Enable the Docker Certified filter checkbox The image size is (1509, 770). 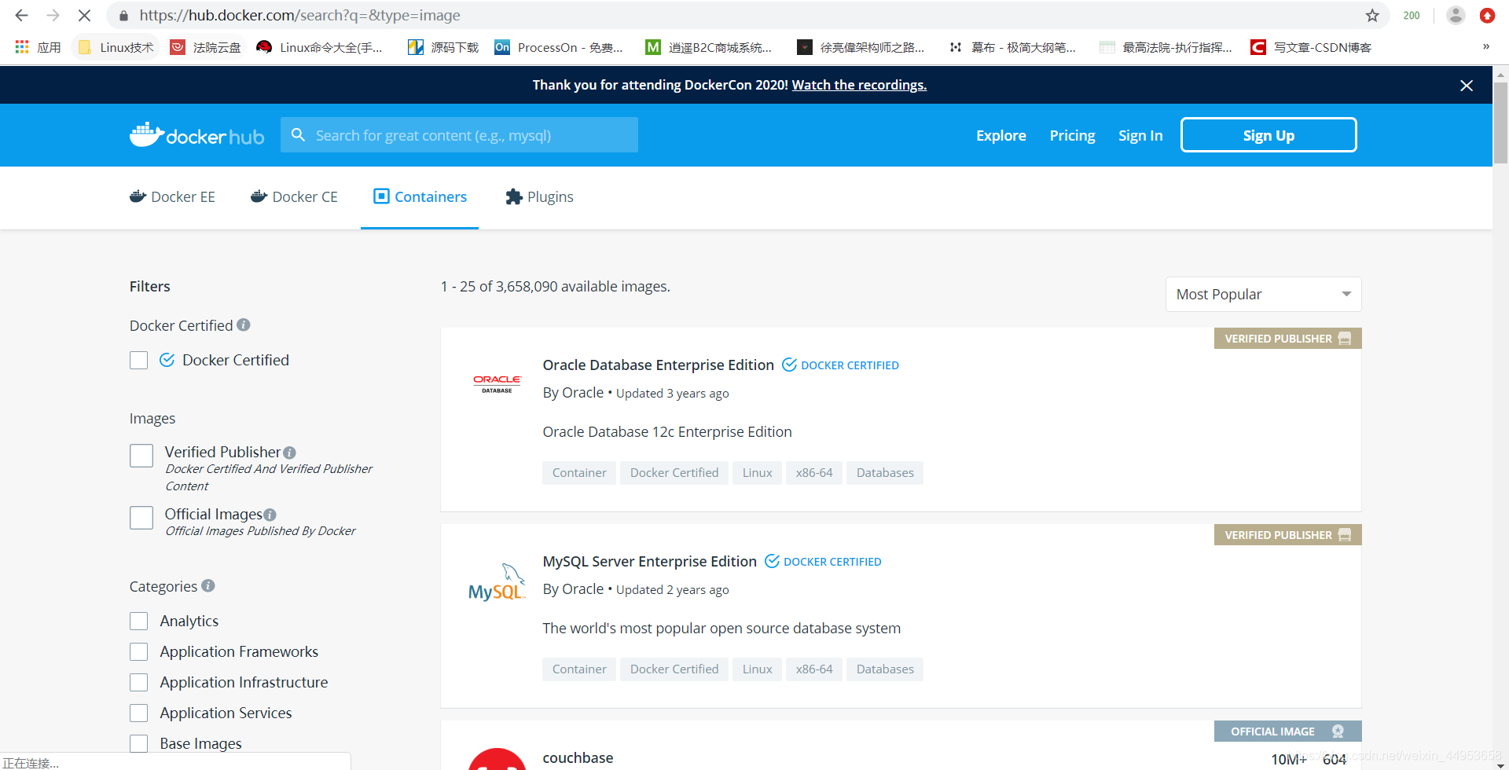[139, 360]
